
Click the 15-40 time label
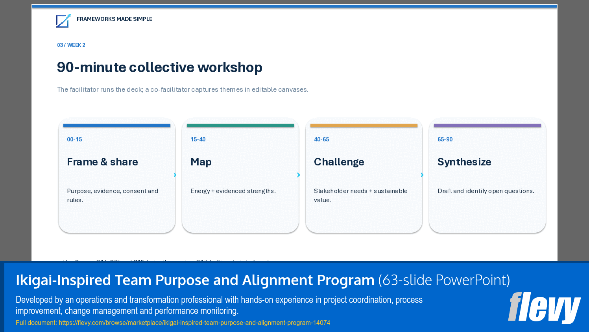198,139
